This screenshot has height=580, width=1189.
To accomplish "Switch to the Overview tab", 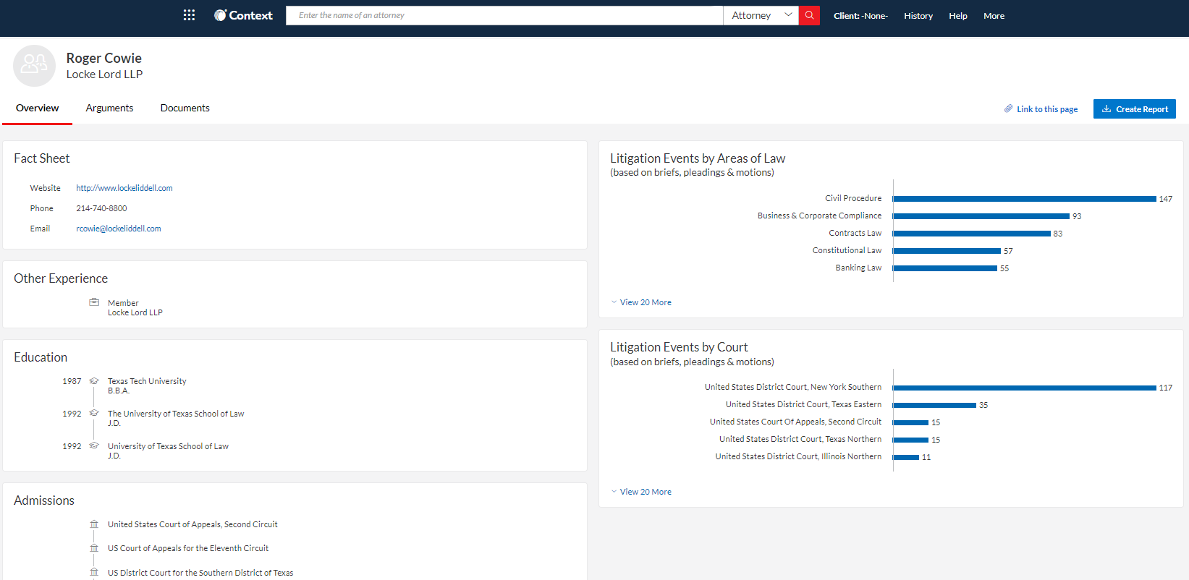I will (38, 108).
